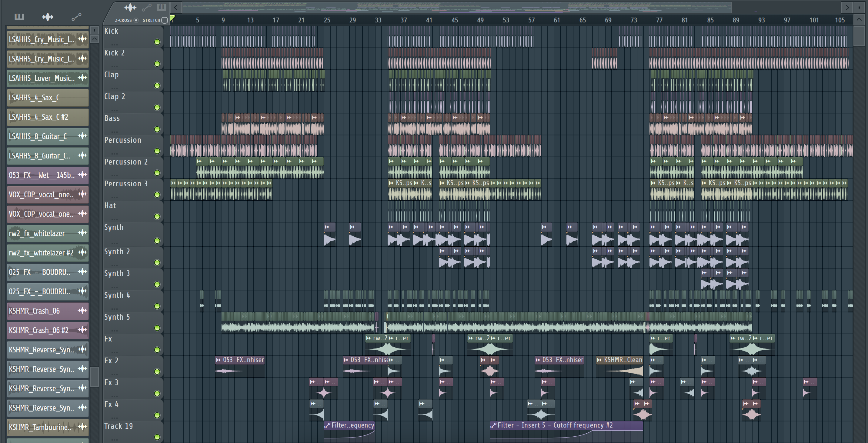
Task: Click the playlist overview scrollbar at top
Action: [x=457, y=7]
